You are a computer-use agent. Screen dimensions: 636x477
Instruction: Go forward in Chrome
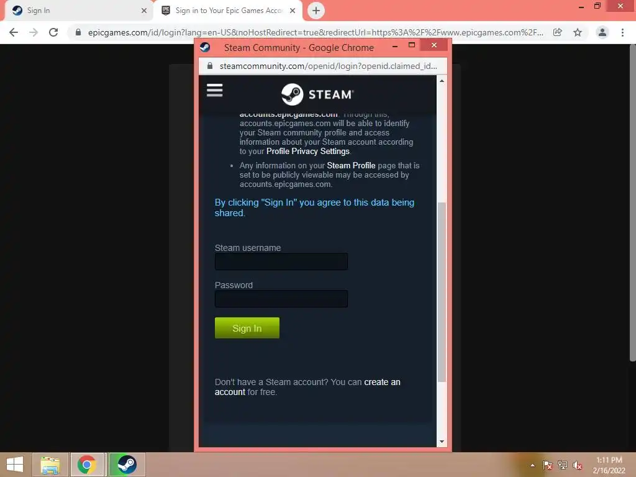[x=34, y=32]
